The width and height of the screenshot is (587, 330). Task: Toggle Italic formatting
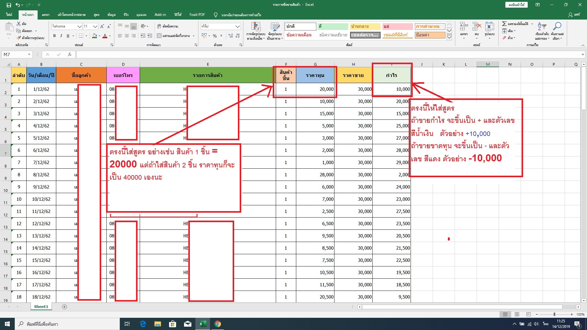[61, 36]
